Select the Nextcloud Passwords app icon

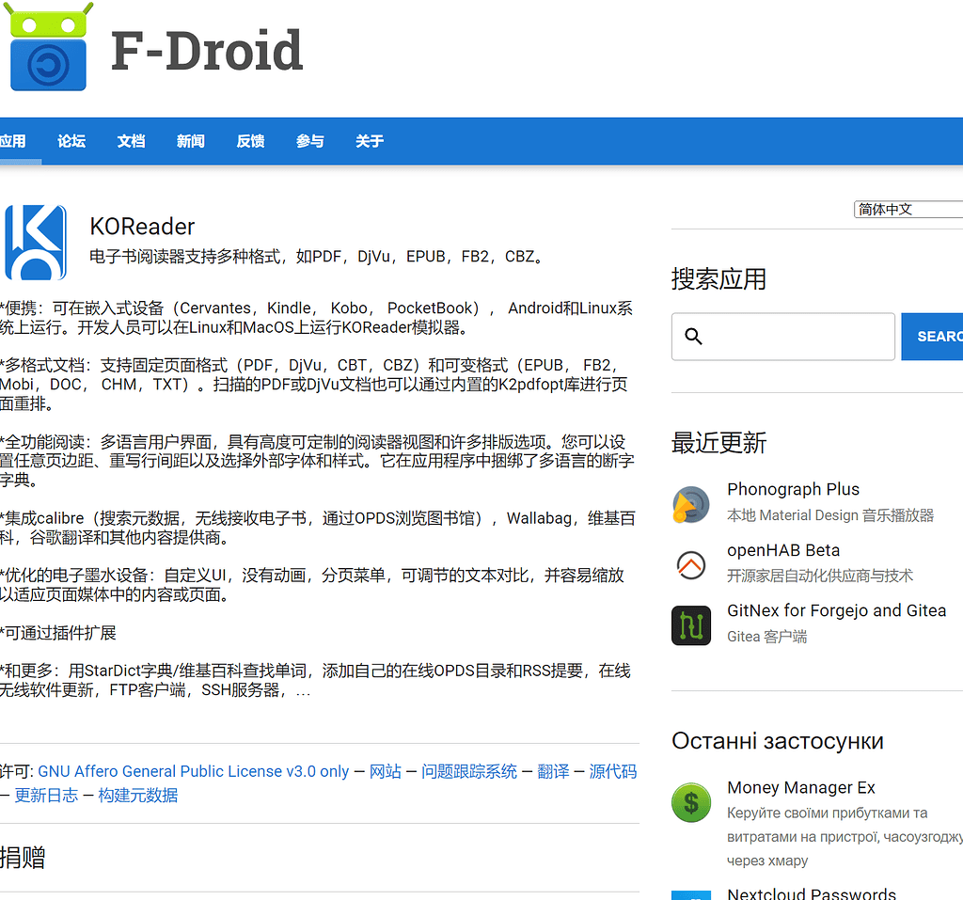click(x=691, y=894)
